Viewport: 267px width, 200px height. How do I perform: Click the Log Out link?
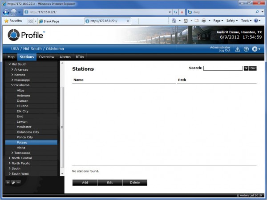[224, 51]
